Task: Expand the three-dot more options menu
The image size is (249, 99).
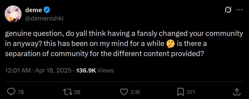Action: (x=239, y=10)
